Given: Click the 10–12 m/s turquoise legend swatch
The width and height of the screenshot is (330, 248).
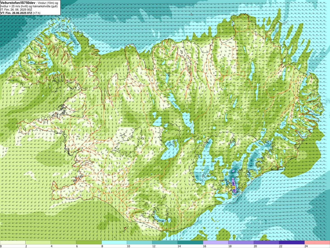Looking at the screenshot, I should (x=139, y=243).
